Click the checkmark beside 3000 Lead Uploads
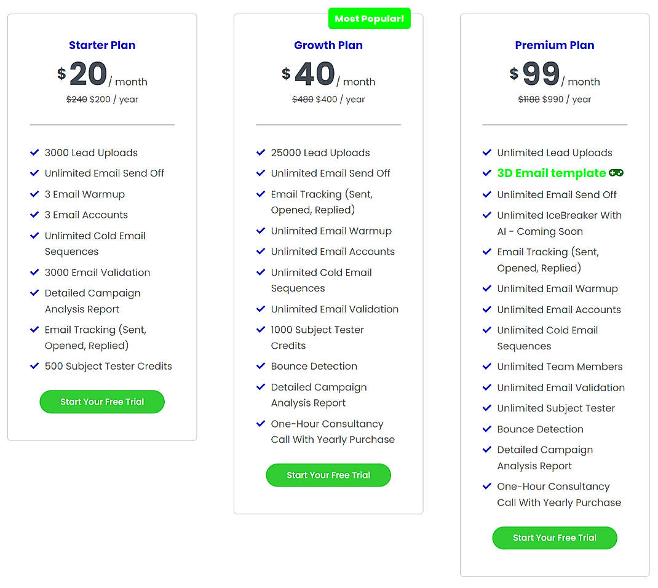The image size is (658, 588). point(34,153)
